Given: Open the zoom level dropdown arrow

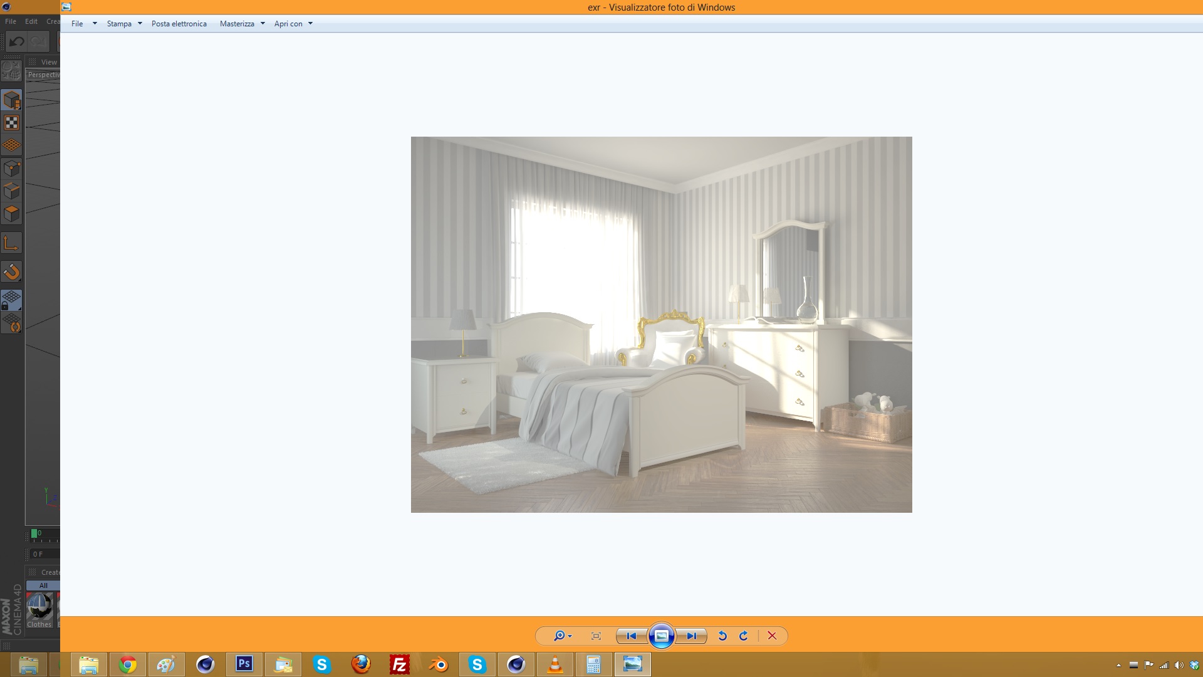Looking at the screenshot, I should coord(570,636).
